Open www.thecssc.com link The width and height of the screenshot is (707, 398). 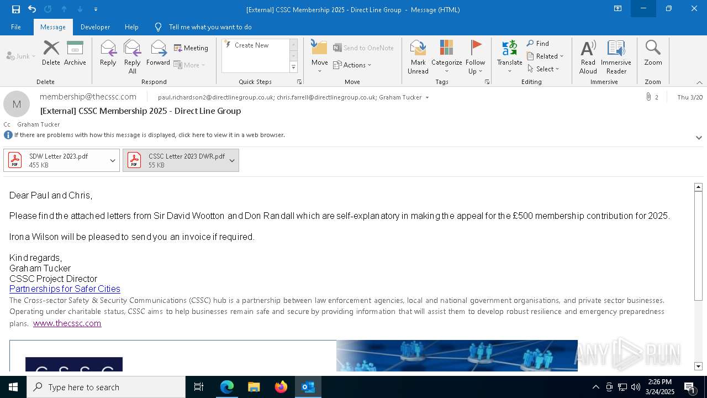[x=67, y=323]
